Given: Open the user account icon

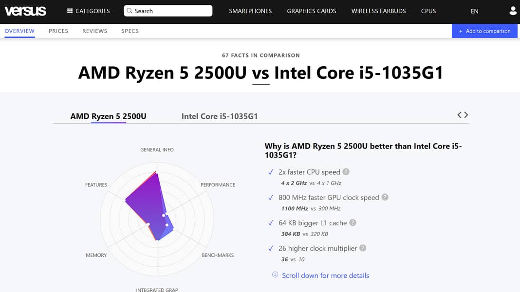Looking at the screenshot, I should [x=513, y=11].
